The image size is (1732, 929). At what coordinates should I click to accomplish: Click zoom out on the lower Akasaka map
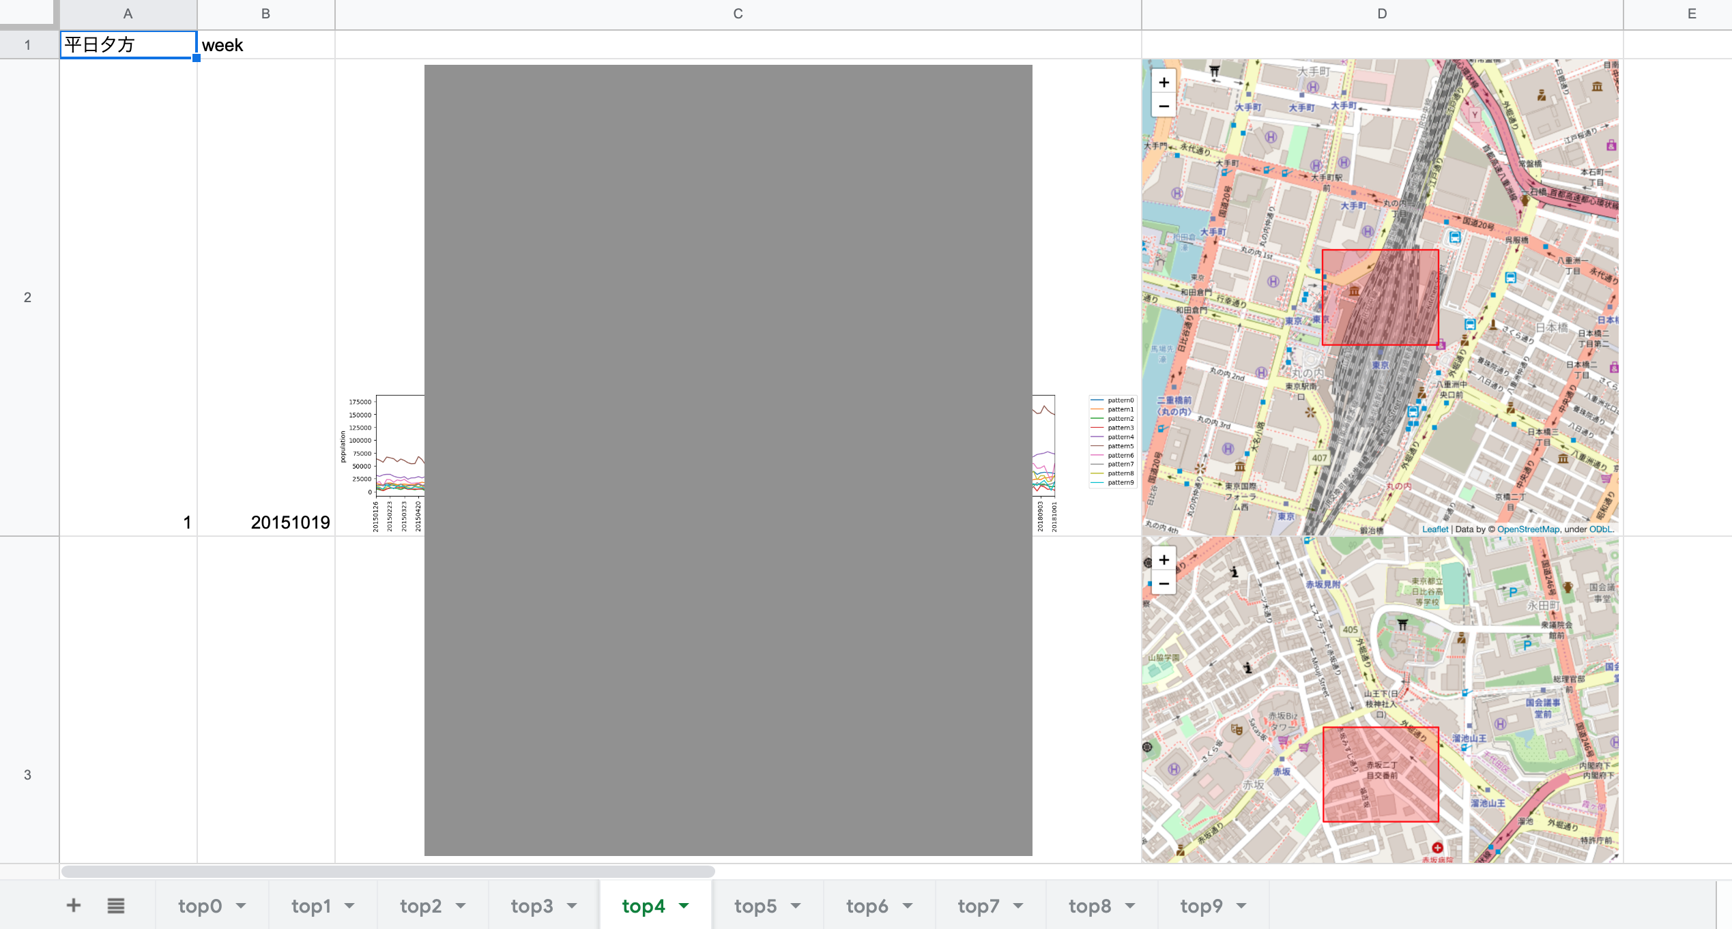click(1164, 584)
